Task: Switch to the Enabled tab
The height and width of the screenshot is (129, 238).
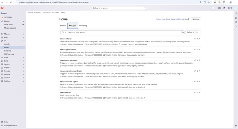Action: [x=63, y=26]
